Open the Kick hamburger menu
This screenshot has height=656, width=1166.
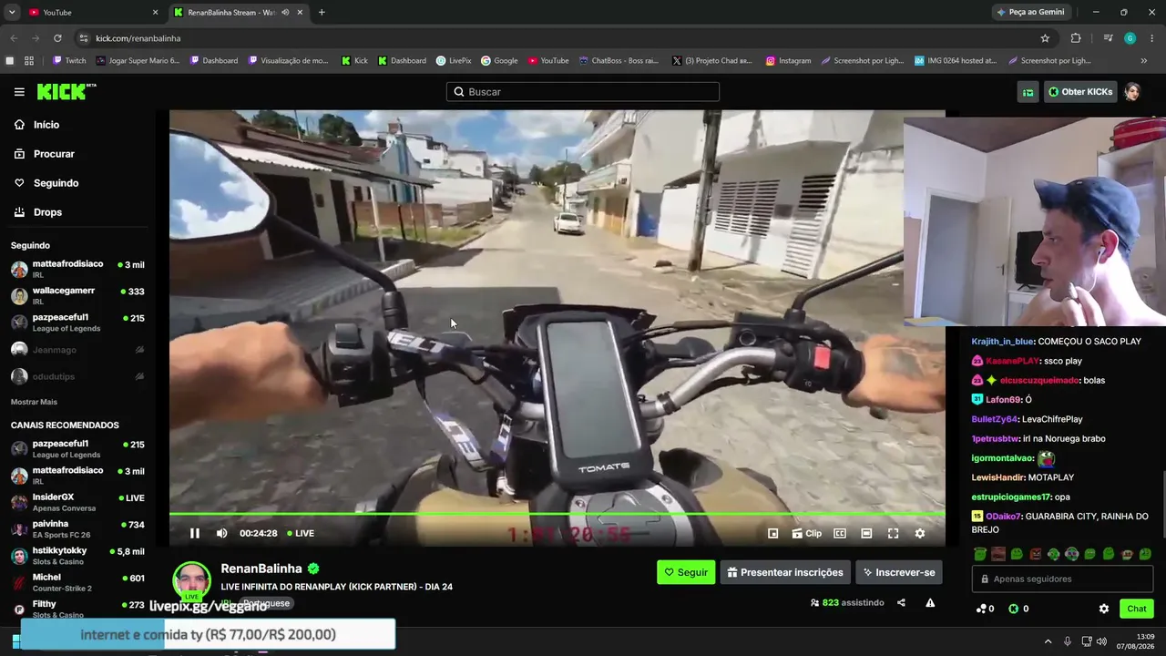click(x=19, y=92)
